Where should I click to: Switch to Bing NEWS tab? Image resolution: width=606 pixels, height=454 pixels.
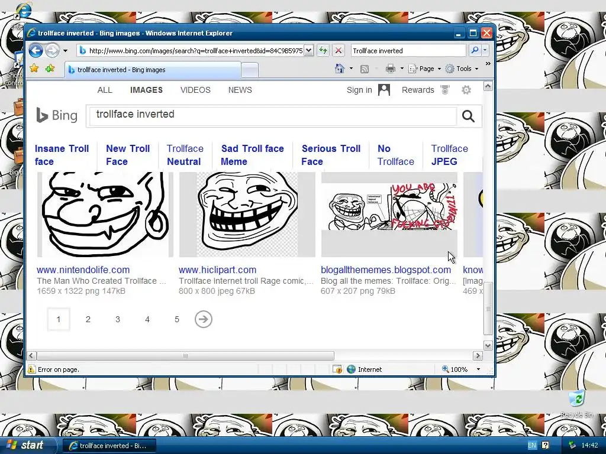(240, 90)
